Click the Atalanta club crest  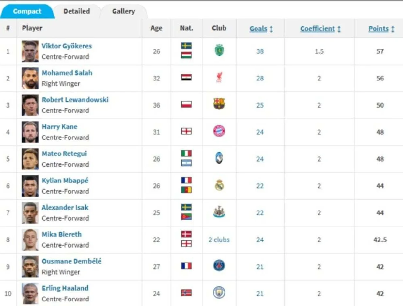tap(219, 158)
